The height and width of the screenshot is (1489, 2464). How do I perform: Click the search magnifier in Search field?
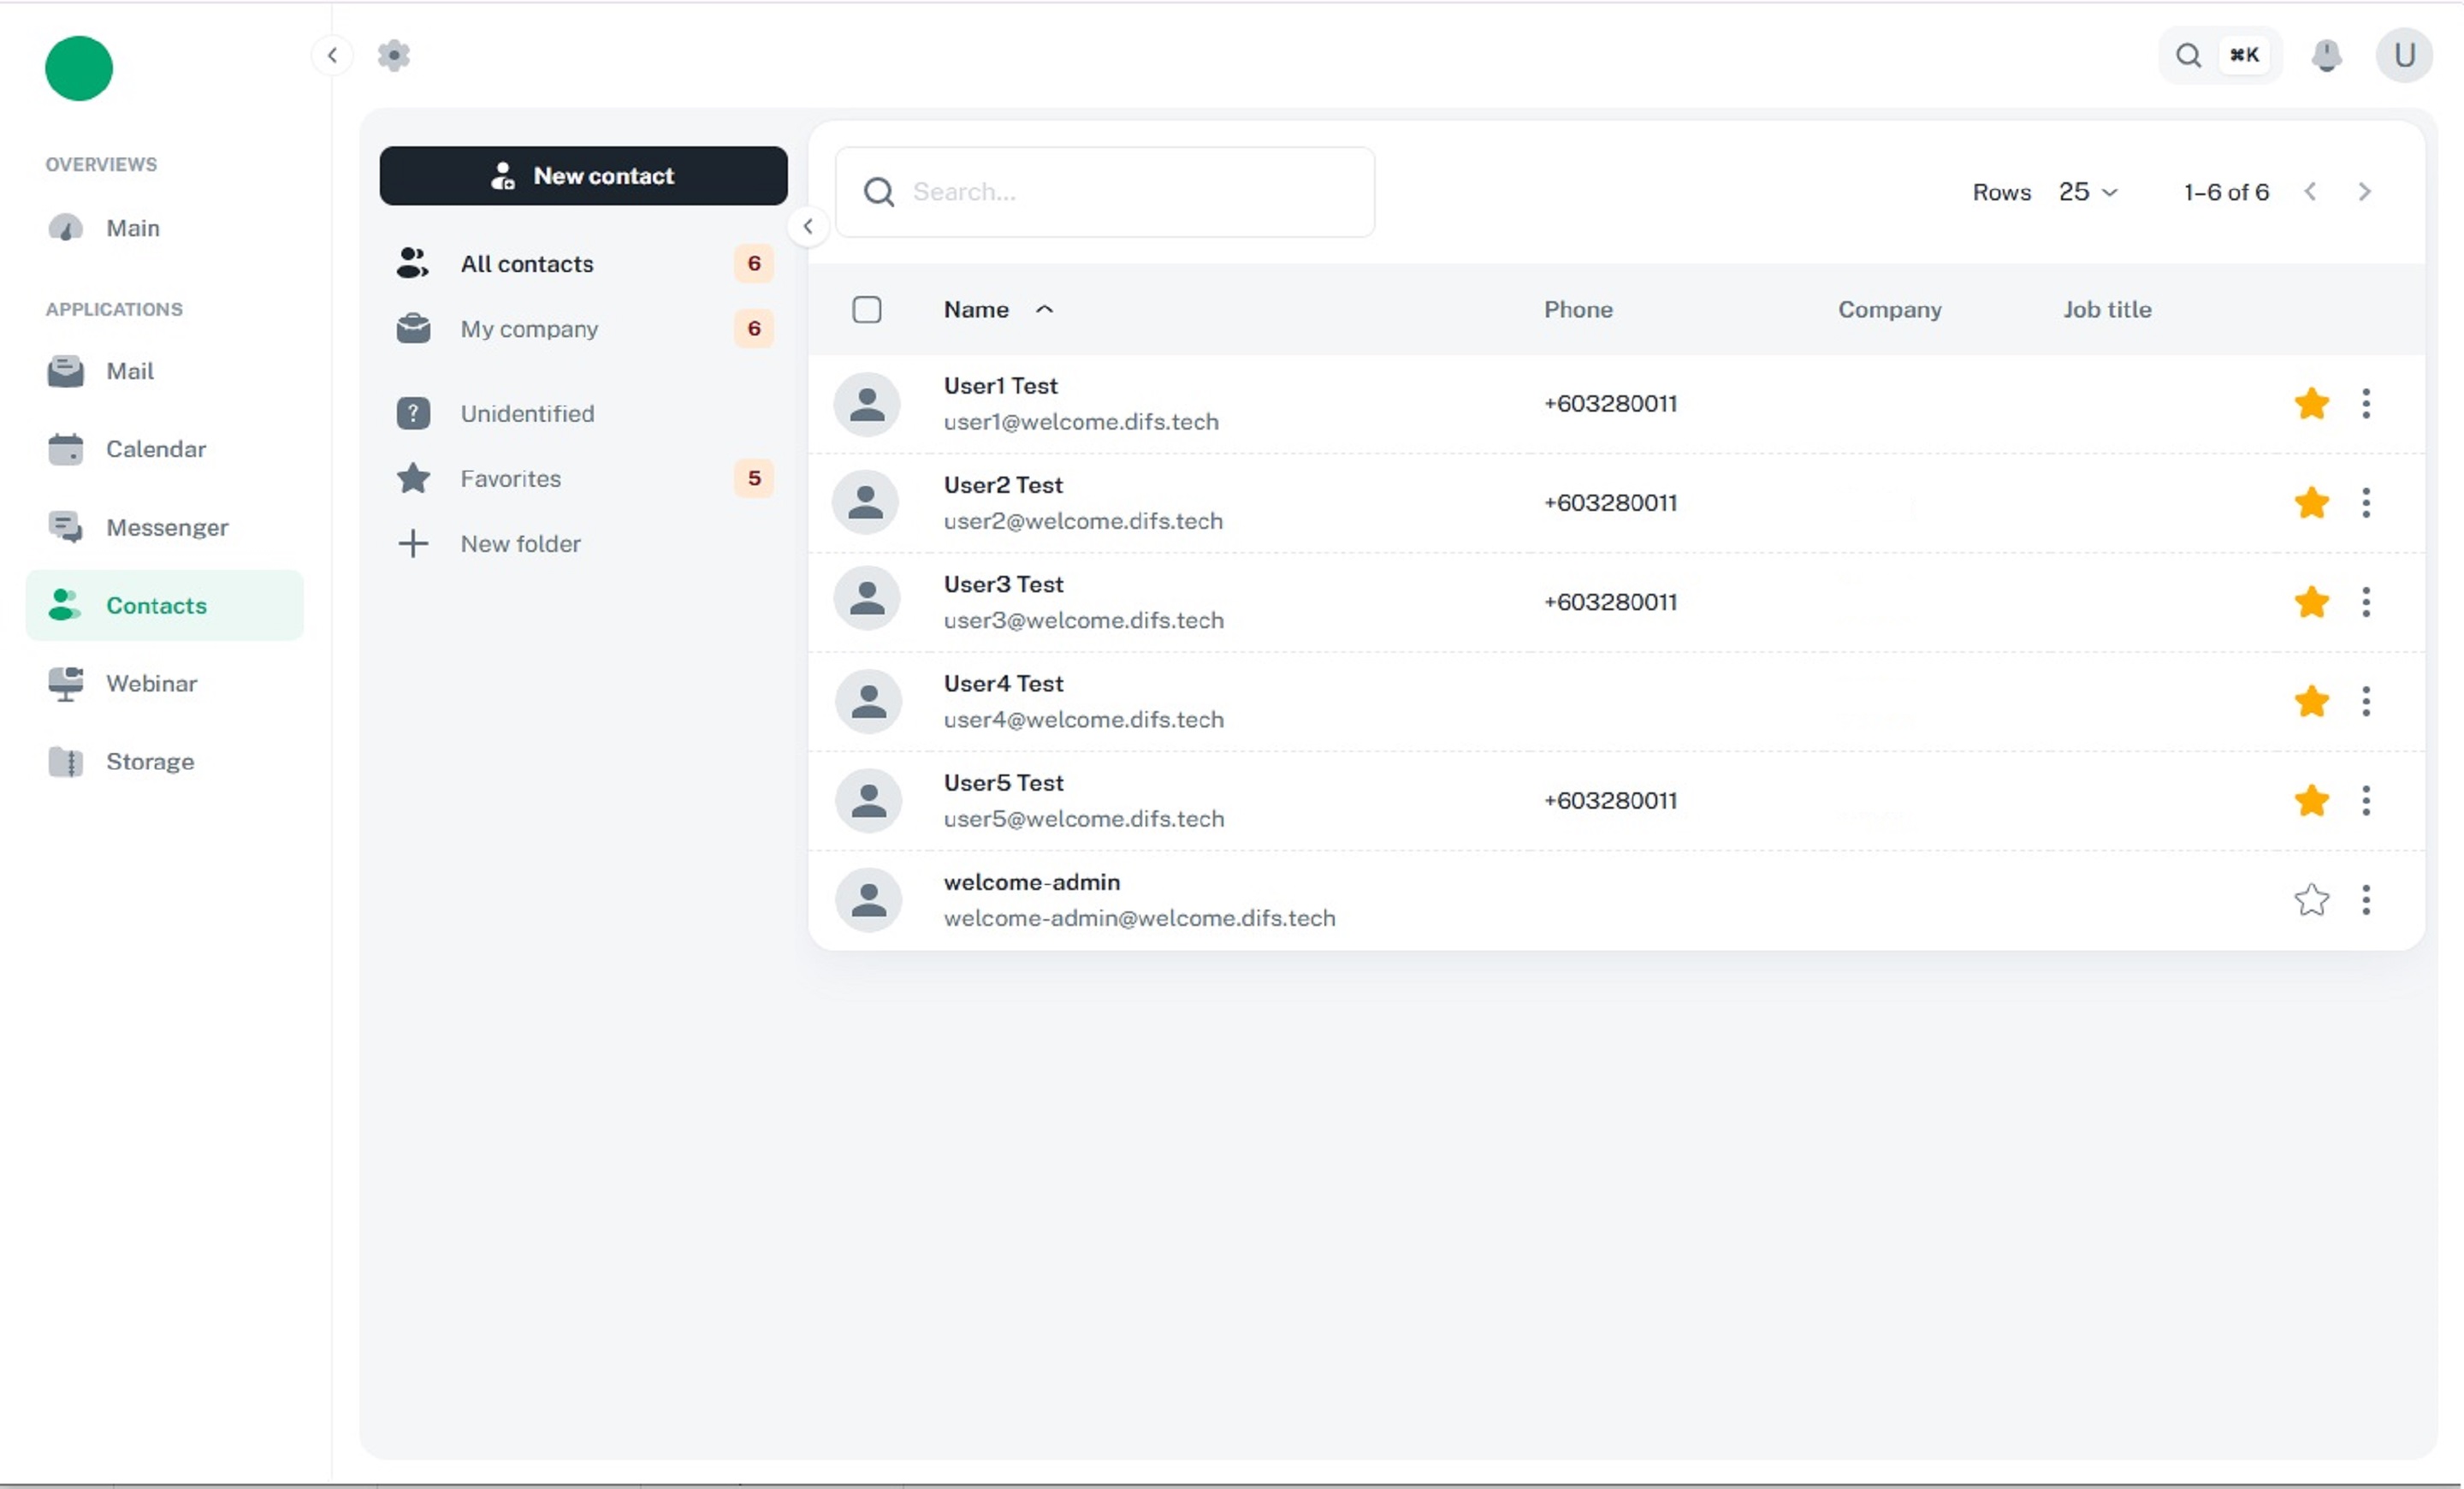pos(878,192)
